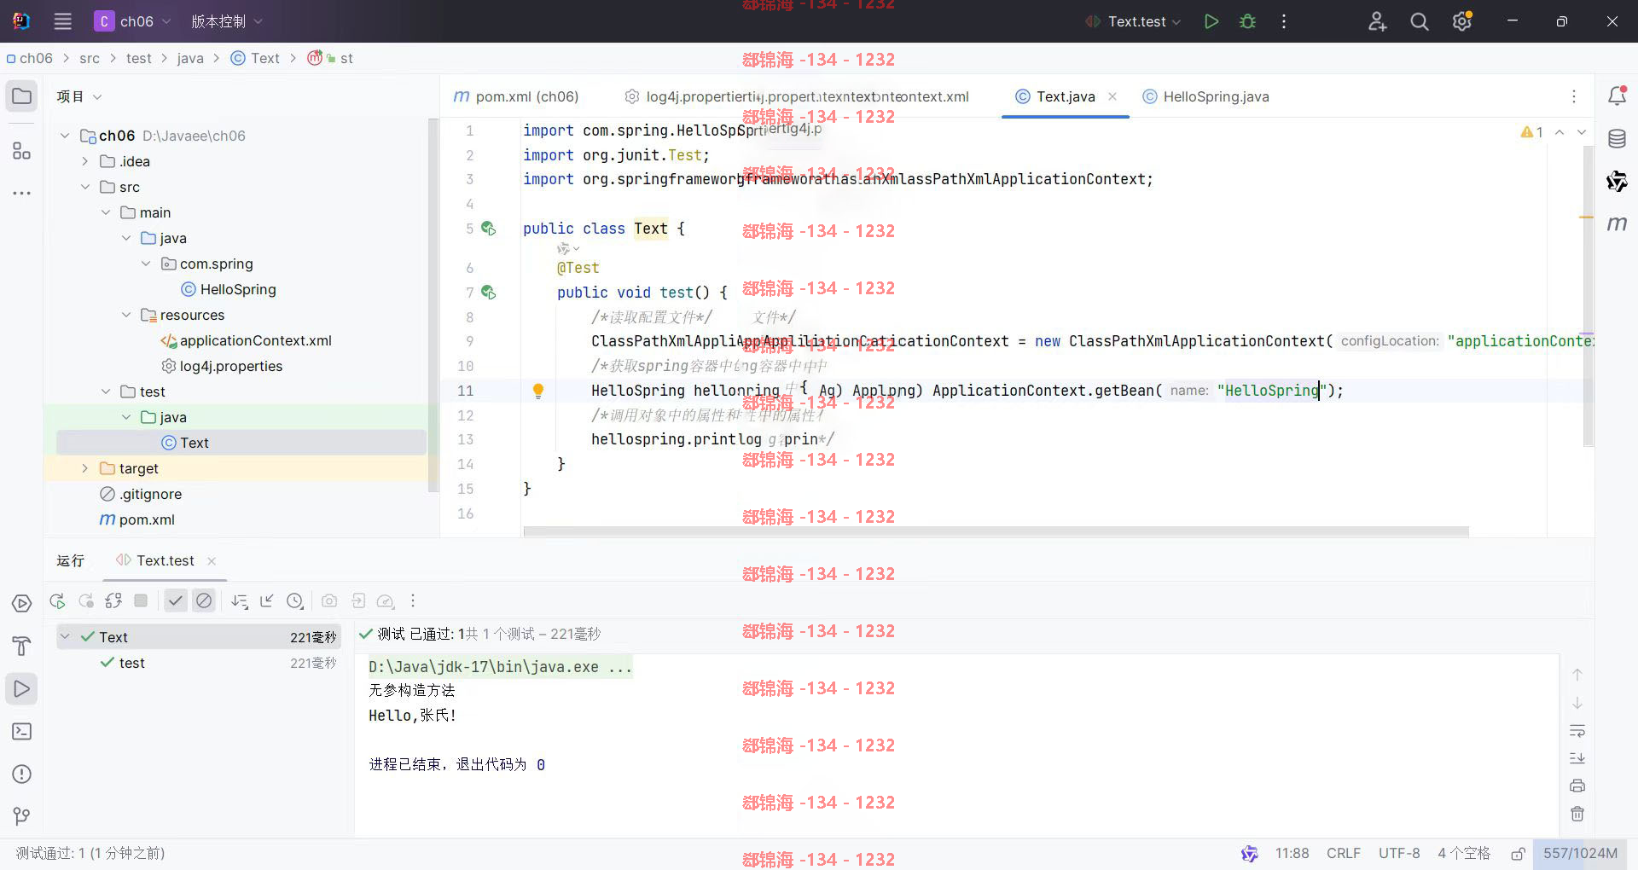
Task: Open the Notifications bell
Action: tap(1617, 96)
